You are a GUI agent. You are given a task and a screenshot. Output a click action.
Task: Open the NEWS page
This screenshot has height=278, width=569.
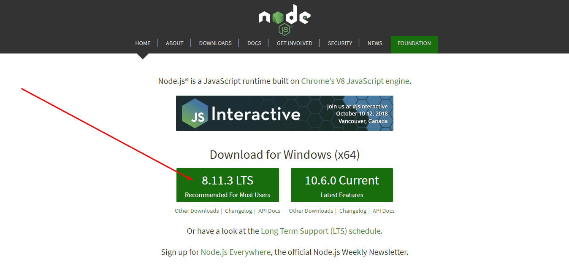[375, 43]
